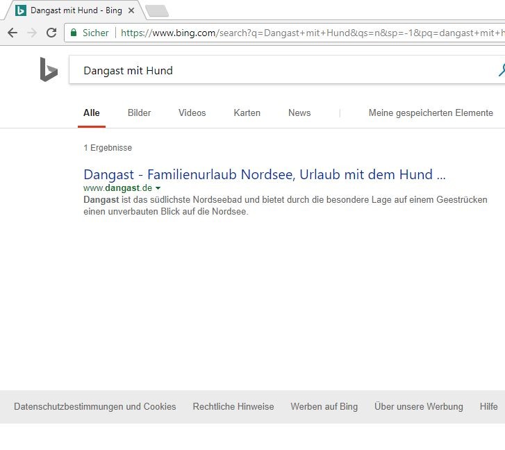Open a new tab with the blank tab button
This screenshot has width=505, height=450.
point(157,10)
